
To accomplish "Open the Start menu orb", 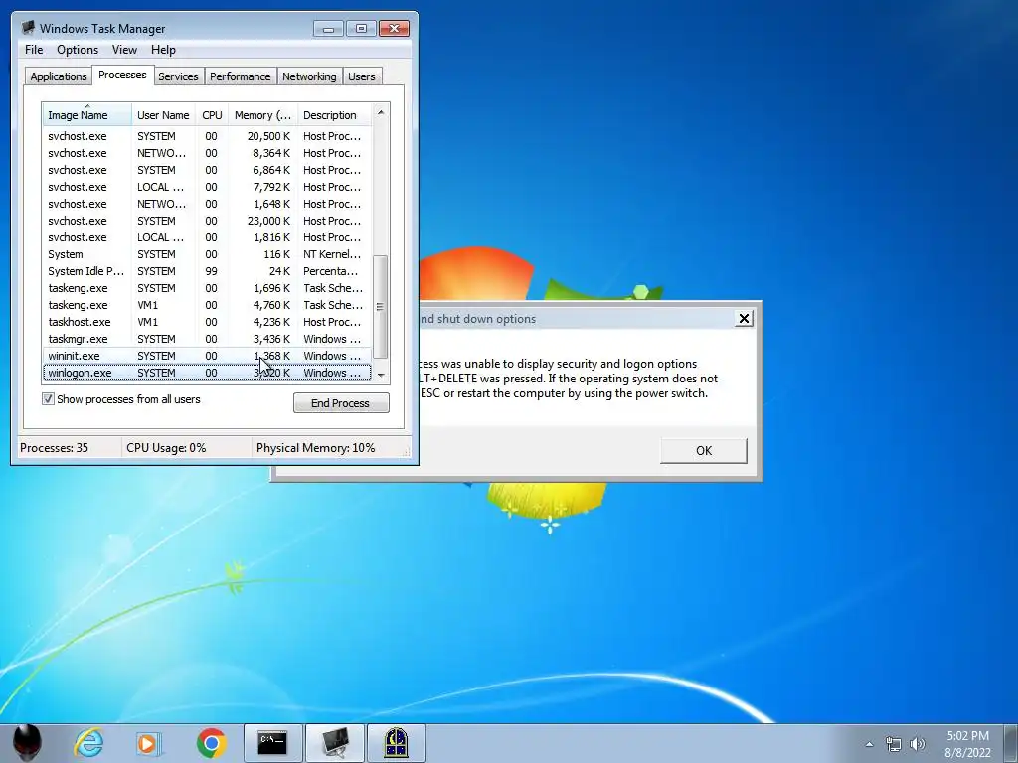I will pos(27,743).
